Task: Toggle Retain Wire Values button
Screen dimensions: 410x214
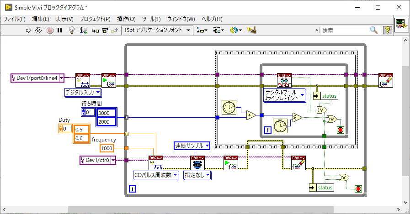Action: pyautogui.click(x=83, y=30)
